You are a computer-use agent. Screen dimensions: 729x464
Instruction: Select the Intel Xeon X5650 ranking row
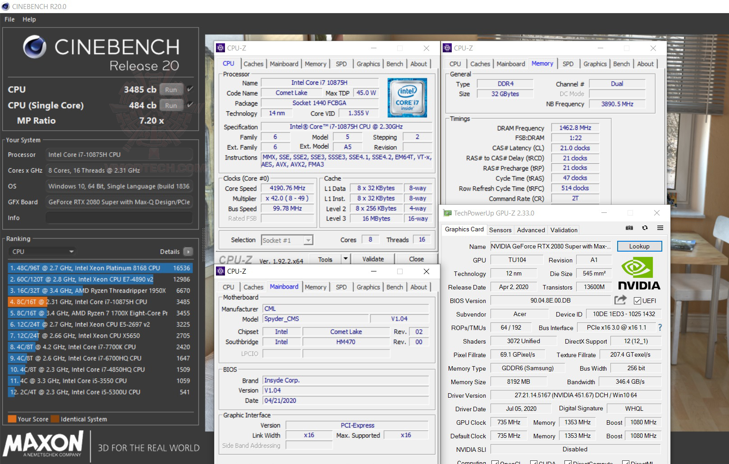point(100,335)
